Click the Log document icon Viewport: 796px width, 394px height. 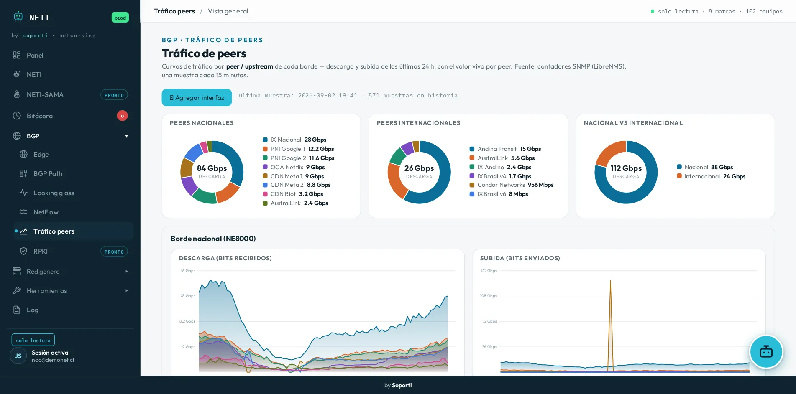pos(17,310)
